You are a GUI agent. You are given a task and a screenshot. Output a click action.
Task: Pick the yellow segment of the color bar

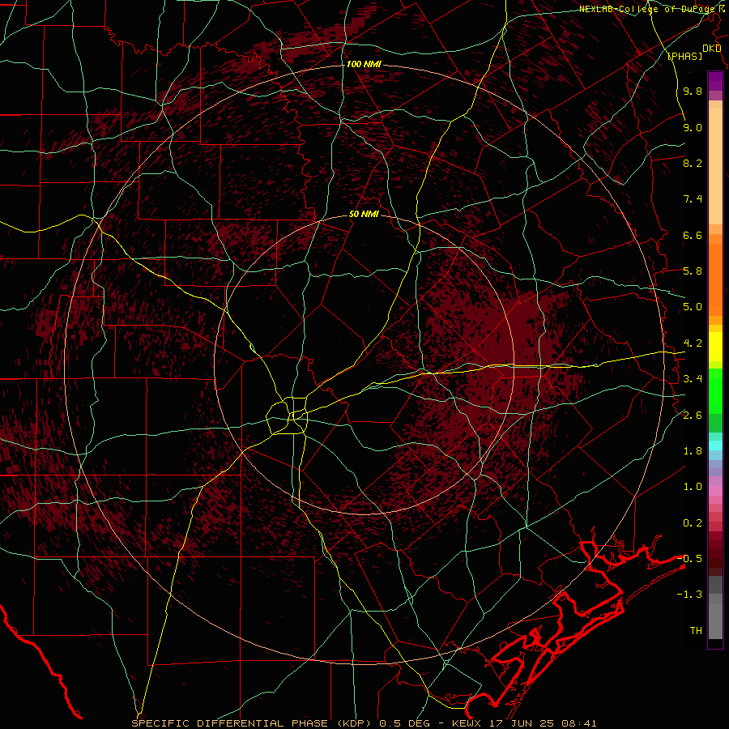click(x=715, y=347)
